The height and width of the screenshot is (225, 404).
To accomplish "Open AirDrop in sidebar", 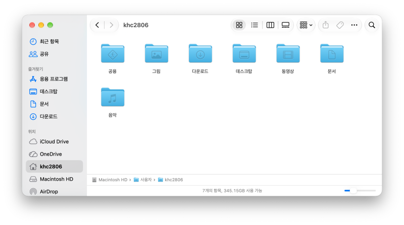I will [55, 191].
